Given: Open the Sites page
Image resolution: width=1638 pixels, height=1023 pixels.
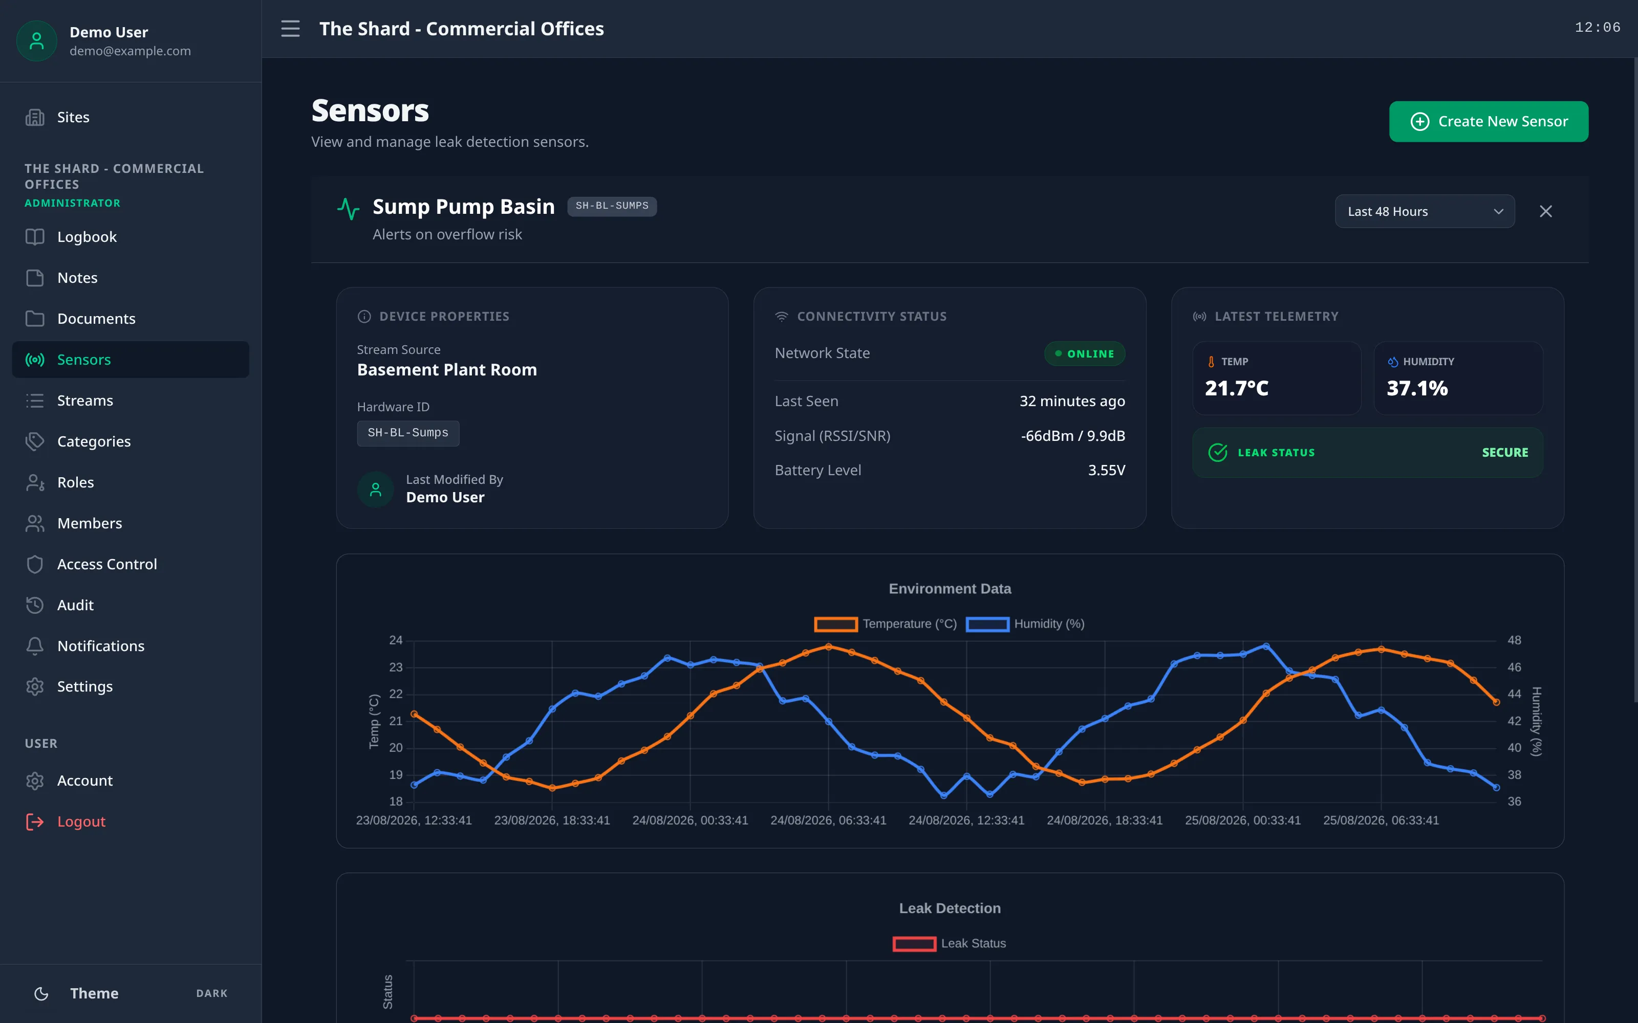Looking at the screenshot, I should click(131, 117).
